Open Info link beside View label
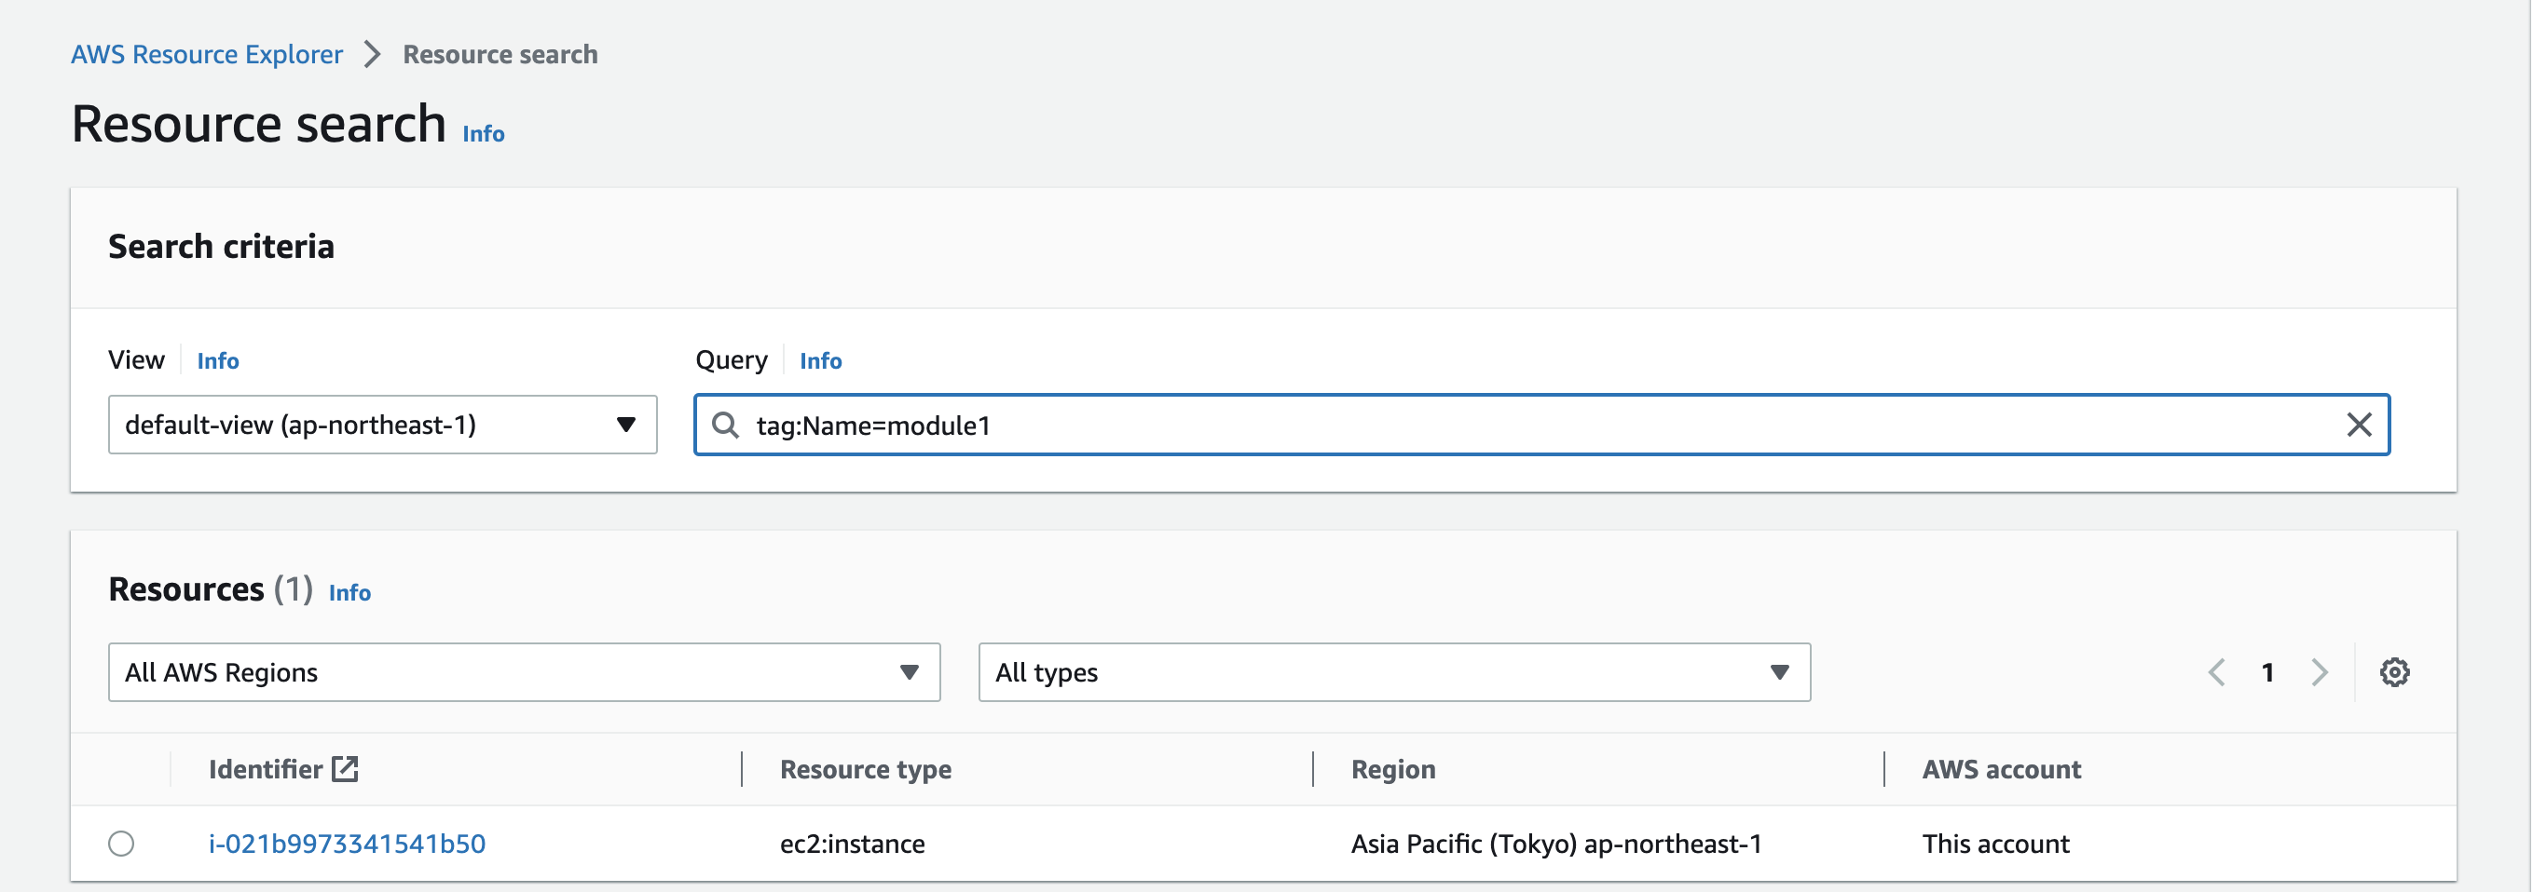 coord(217,360)
